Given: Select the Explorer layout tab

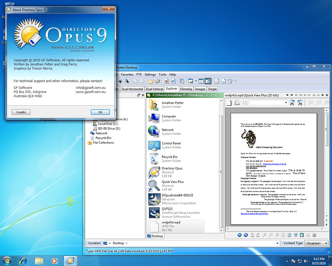Looking at the screenshot, I should pyautogui.click(x=172, y=89).
